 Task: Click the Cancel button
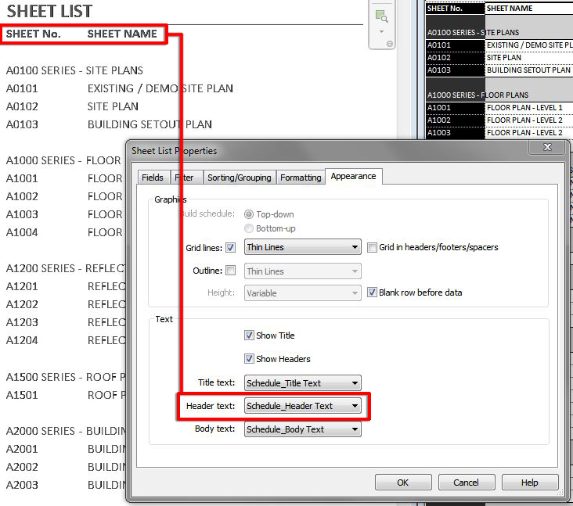click(467, 483)
